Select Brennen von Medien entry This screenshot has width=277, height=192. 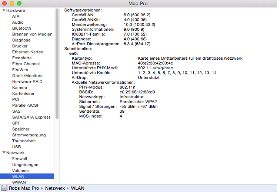tap(32, 34)
